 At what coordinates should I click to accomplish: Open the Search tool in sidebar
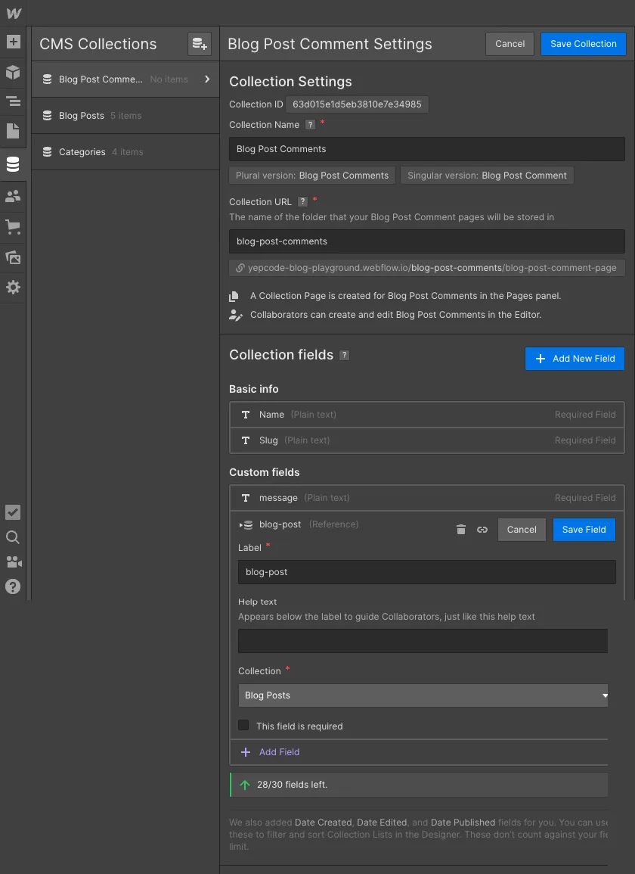tap(13, 537)
